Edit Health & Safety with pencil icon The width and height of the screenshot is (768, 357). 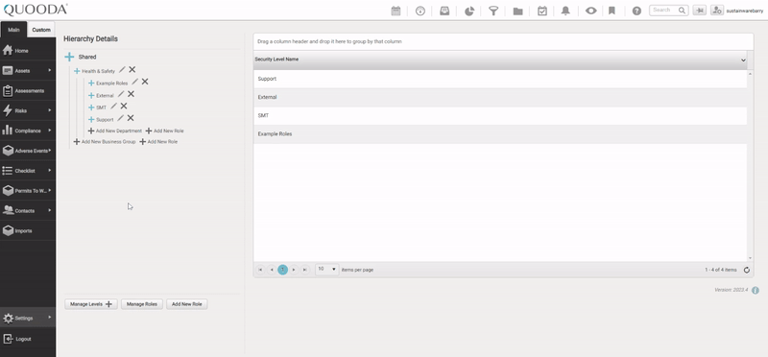[x=122, y=69]
